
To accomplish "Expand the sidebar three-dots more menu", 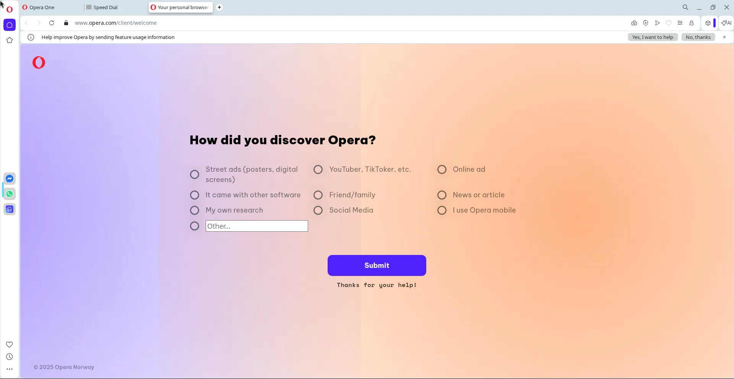I will [10, 369].
